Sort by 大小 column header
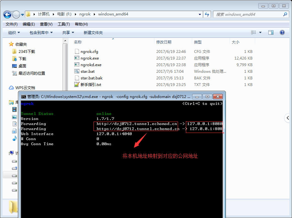 pos(235,42)
